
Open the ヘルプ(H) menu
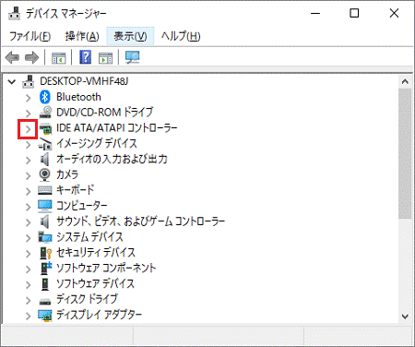click(x=181, y=36)
